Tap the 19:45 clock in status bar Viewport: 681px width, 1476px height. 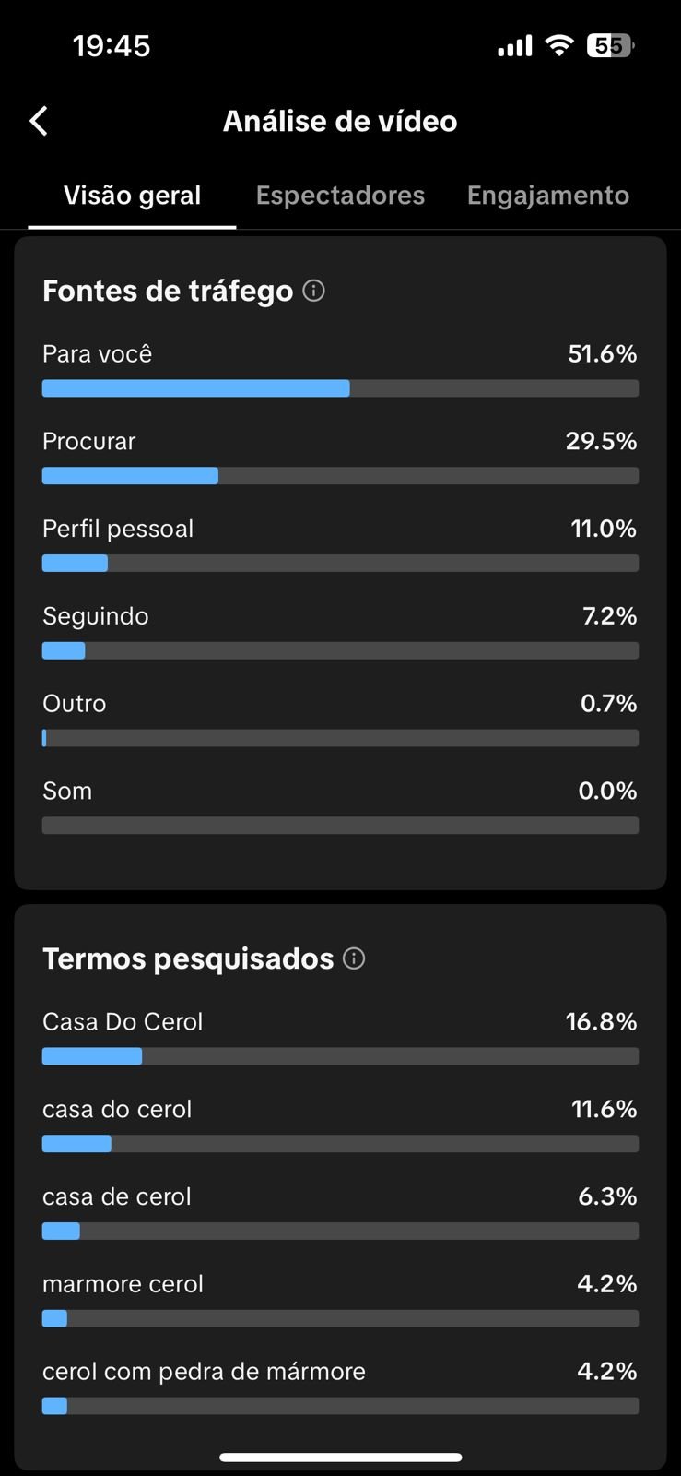[x=112, y=46]
